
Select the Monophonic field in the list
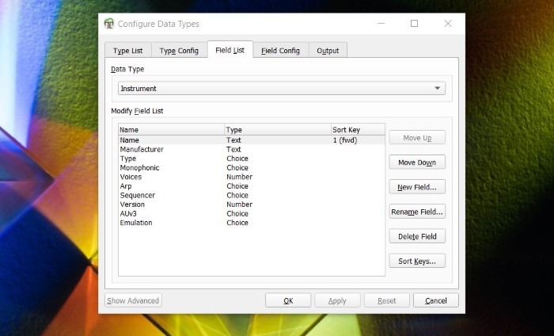coord(139,168)
